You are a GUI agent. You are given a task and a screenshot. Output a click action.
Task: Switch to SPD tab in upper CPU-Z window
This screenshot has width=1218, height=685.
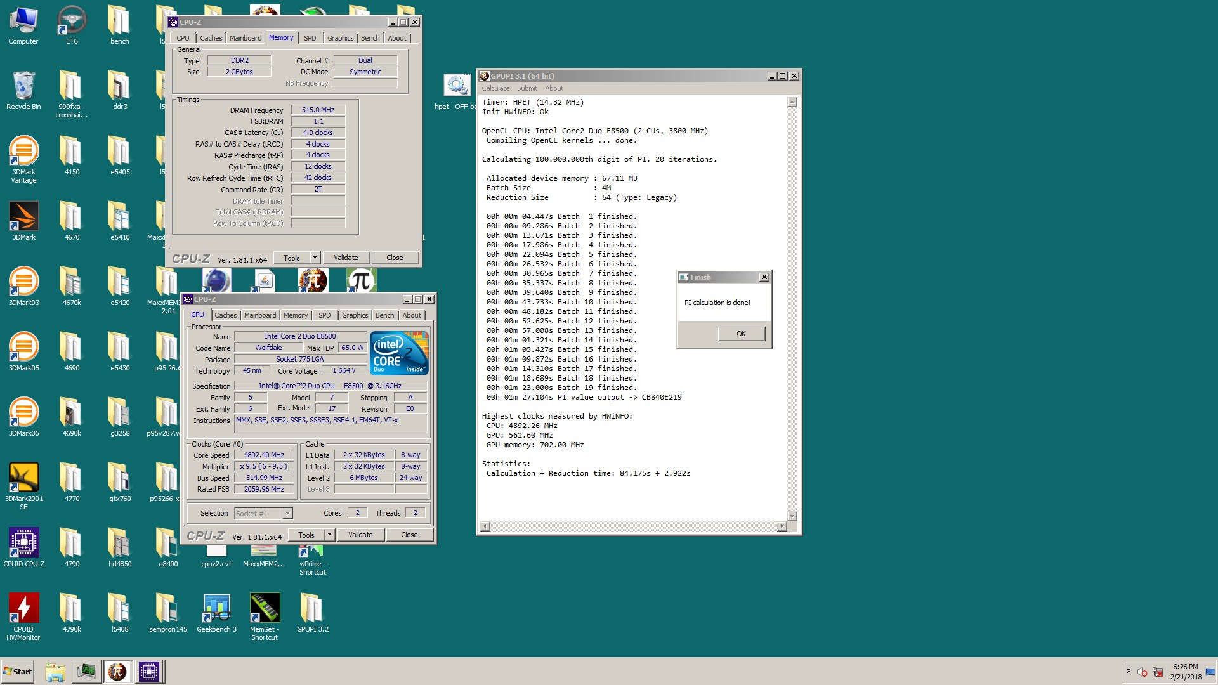click(310, 38)
